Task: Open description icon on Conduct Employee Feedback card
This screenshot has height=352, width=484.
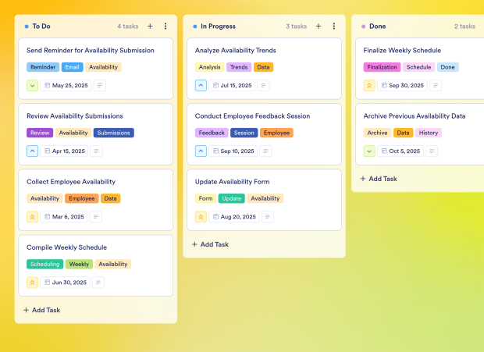Action: [265, 151]
